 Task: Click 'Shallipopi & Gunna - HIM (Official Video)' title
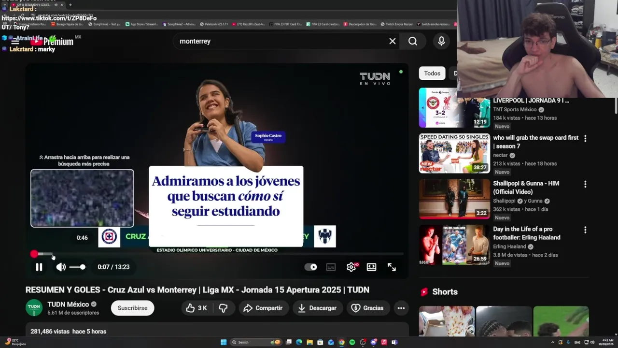point(526,188)
